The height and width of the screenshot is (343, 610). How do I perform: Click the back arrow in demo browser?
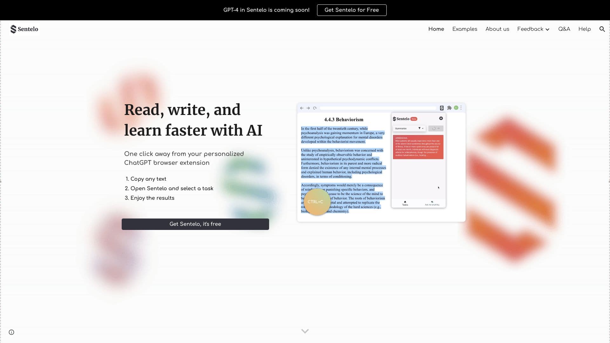tap(302, 108)
